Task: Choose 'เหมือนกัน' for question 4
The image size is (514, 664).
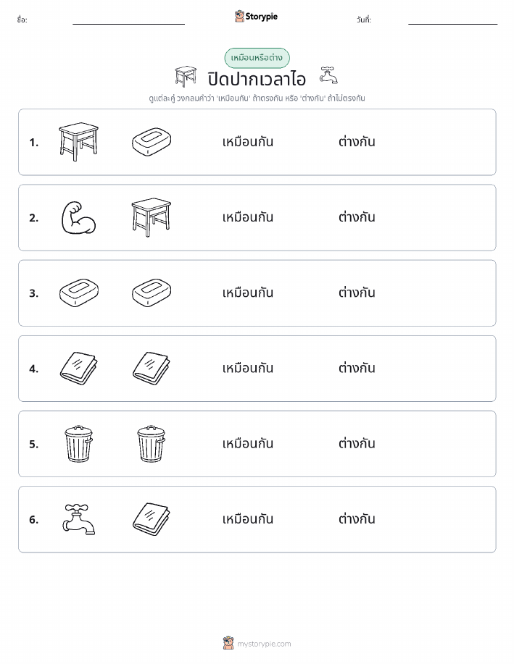Action: (248, 368)
